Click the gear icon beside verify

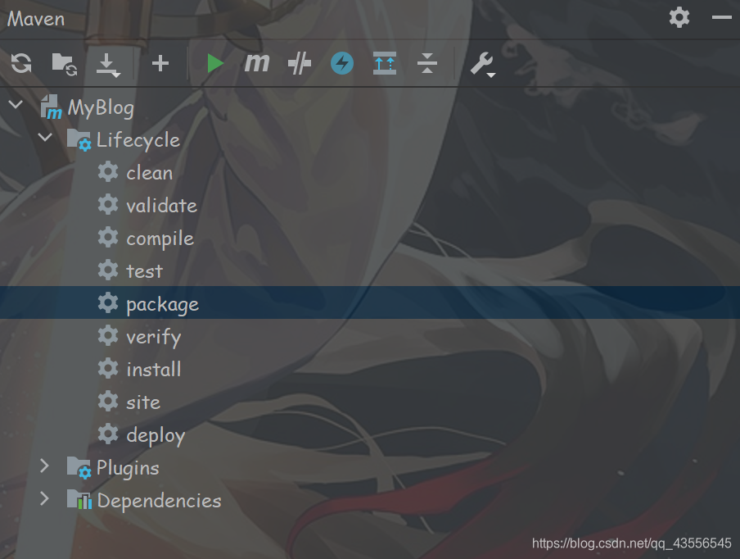108,335
